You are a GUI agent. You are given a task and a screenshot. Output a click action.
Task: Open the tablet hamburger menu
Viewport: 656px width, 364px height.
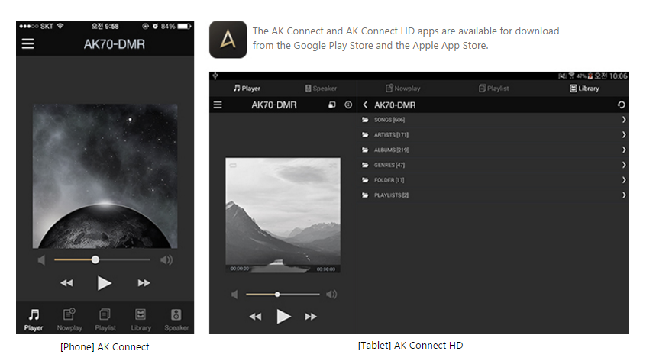[218, 105]
